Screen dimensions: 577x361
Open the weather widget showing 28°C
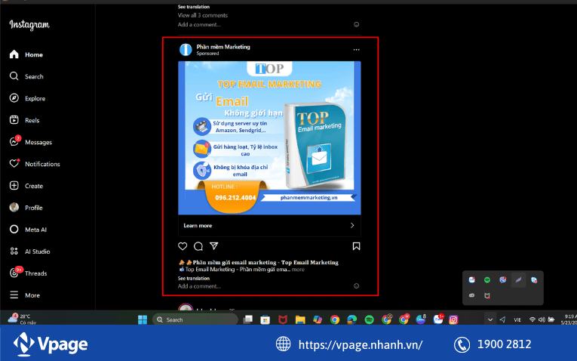[23, 319]
